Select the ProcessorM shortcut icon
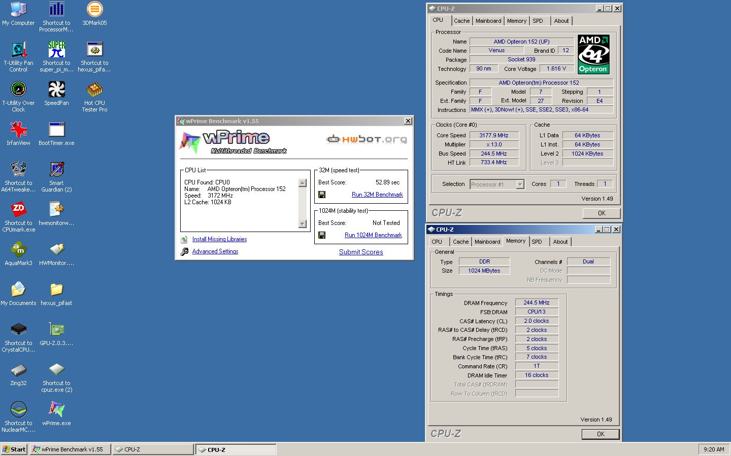 tap(56, 9)
